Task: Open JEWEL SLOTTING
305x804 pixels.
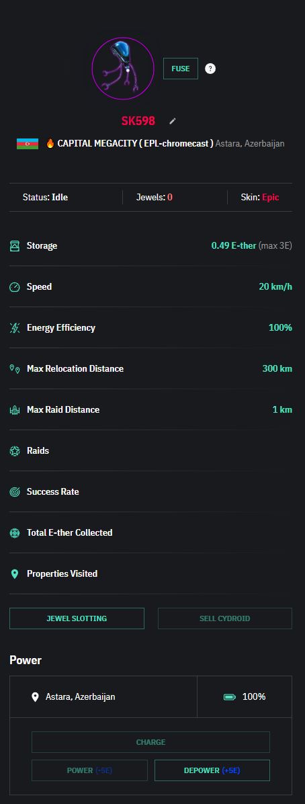Action: coord(77,618)
